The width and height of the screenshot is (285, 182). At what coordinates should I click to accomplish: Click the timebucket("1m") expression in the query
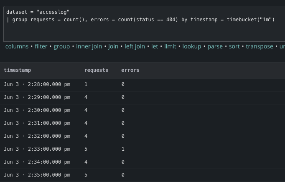pyautogui.click(x=250, y=20)
